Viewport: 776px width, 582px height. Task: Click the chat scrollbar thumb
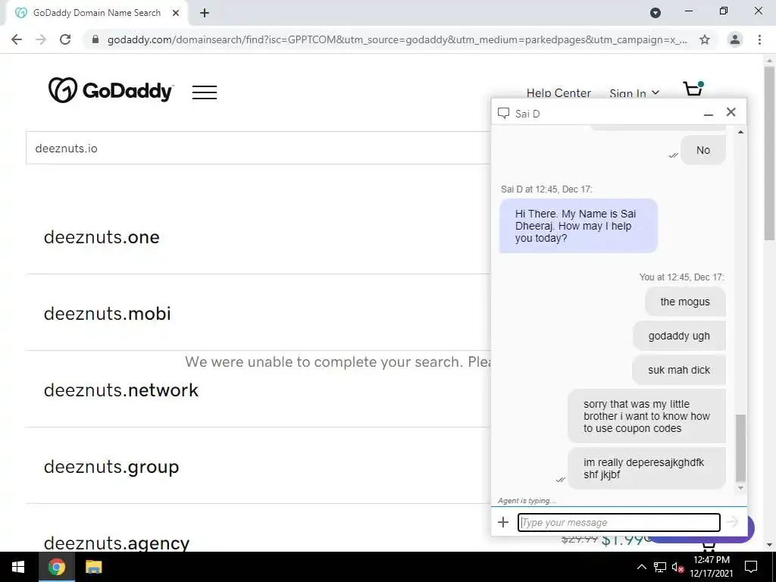point(740,448)
